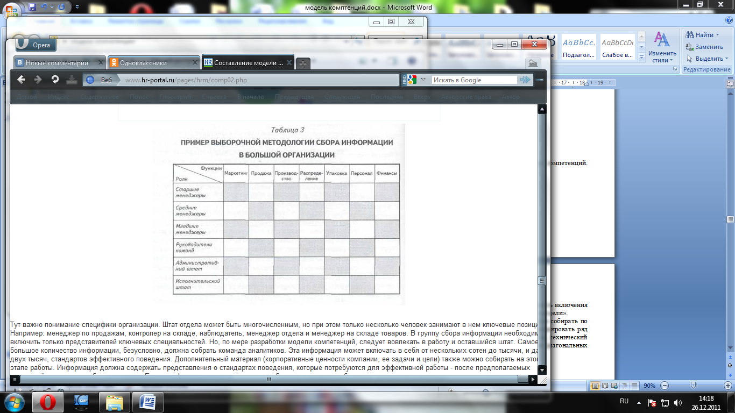Show hidden system tray icons
Viewport: 735px width, 413px height.
click(x=638, y=402)
